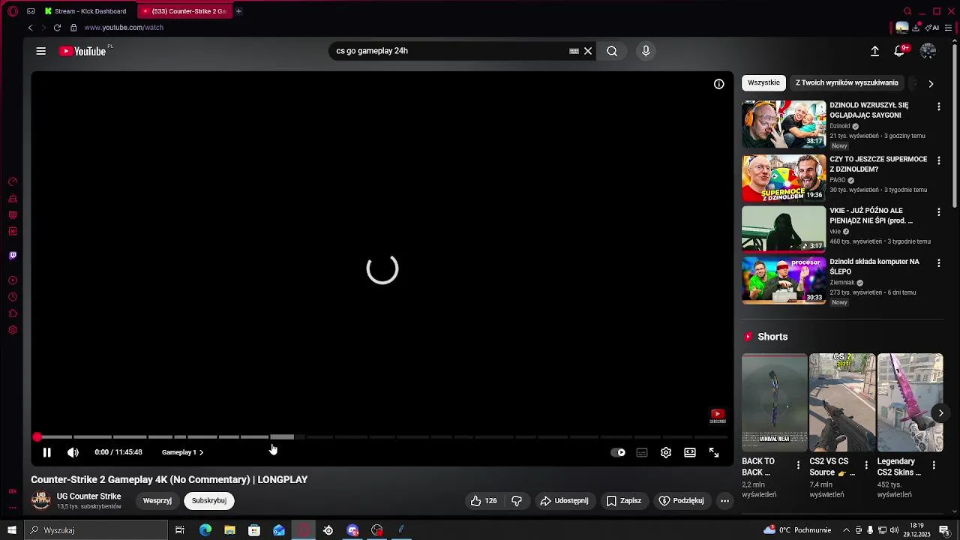The image size is (960, 540).
Task: Dislike the video
Action: (517, 500)
